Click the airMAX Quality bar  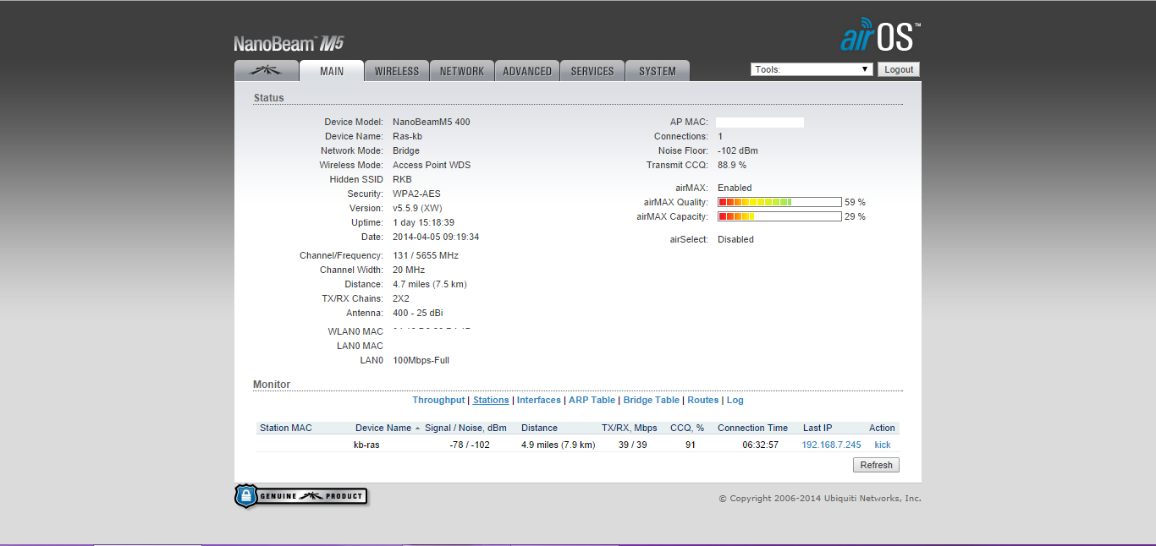coord(779,202)
